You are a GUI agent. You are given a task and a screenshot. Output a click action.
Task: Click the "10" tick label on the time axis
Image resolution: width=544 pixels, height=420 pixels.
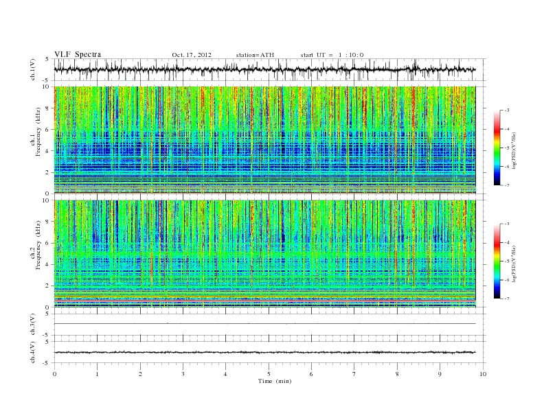coord(483,374)
